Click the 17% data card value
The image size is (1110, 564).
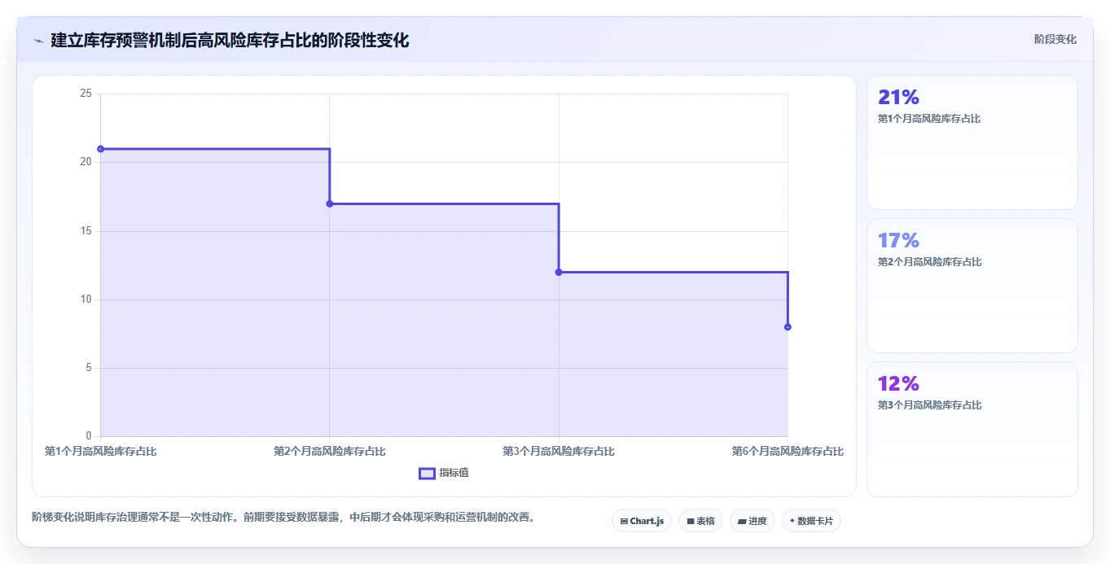[898, 240]
